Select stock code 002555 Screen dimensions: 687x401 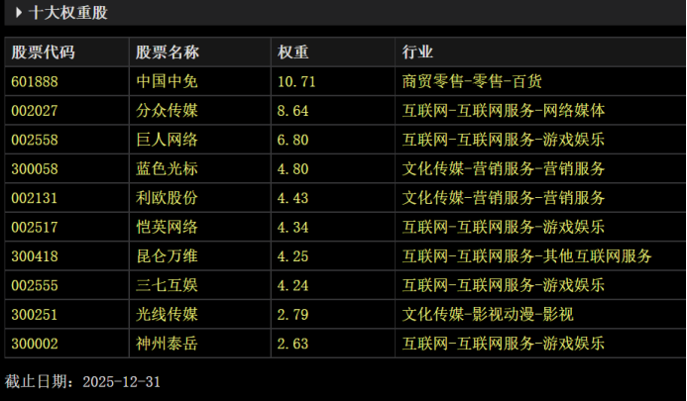point(35,285)
